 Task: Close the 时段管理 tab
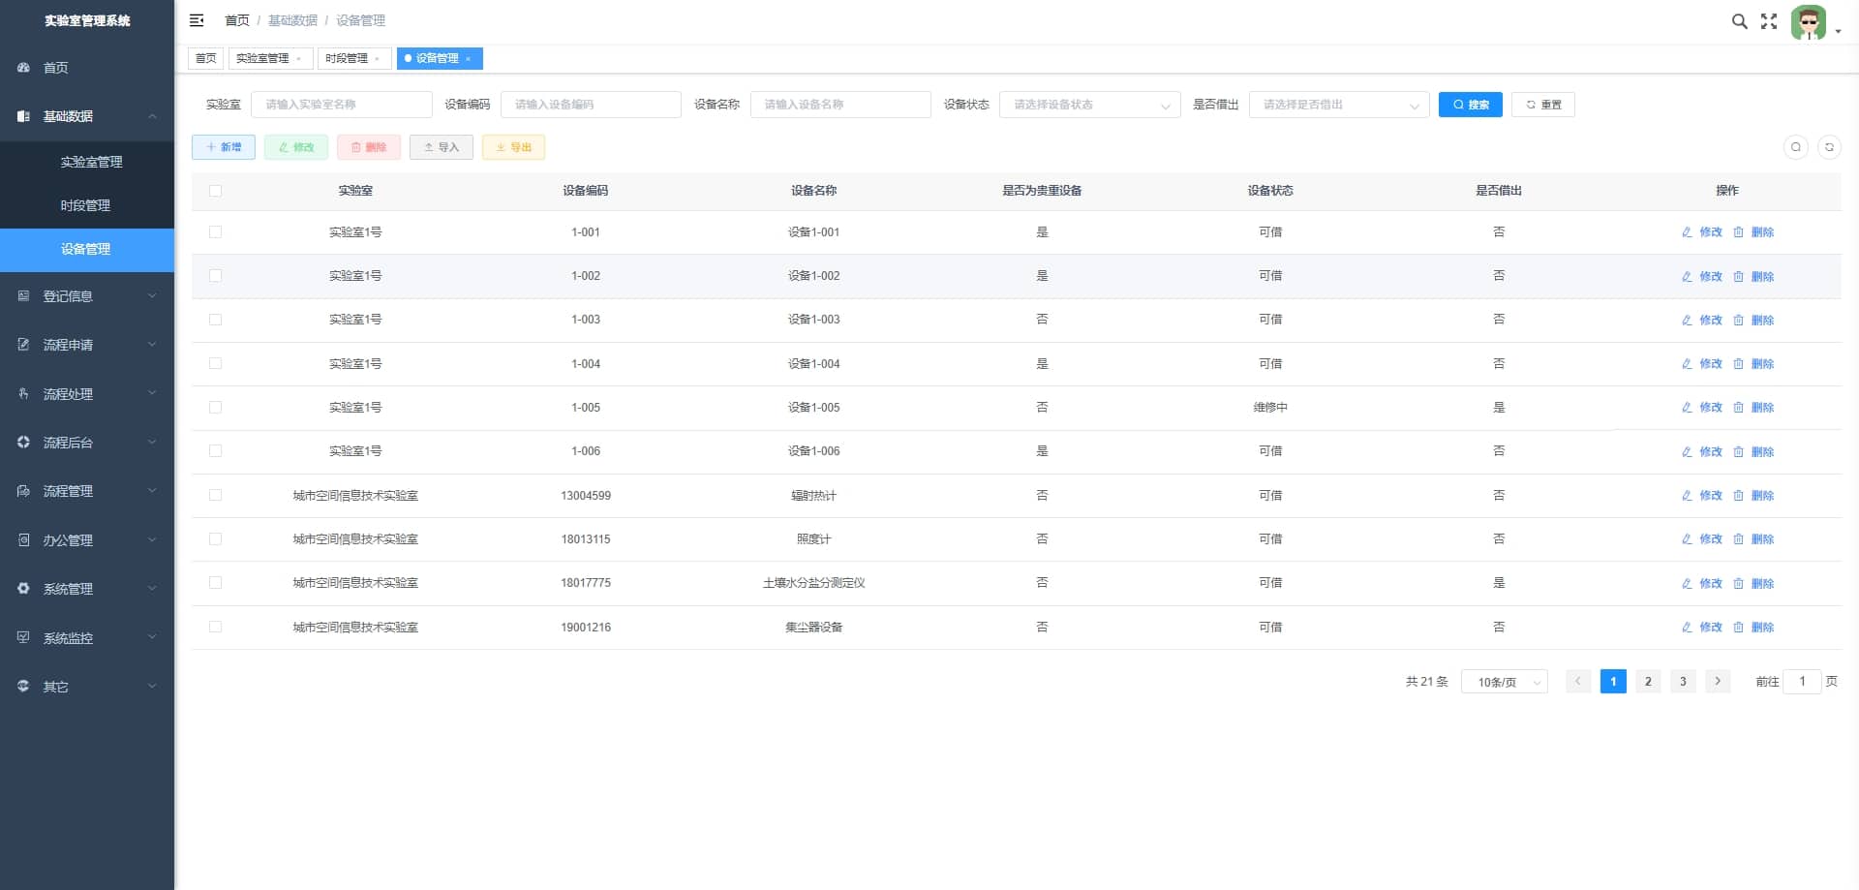(377, 59)
